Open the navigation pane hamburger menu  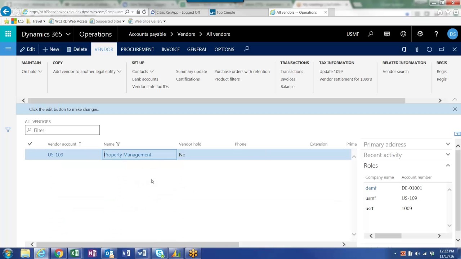pos(8,49)
